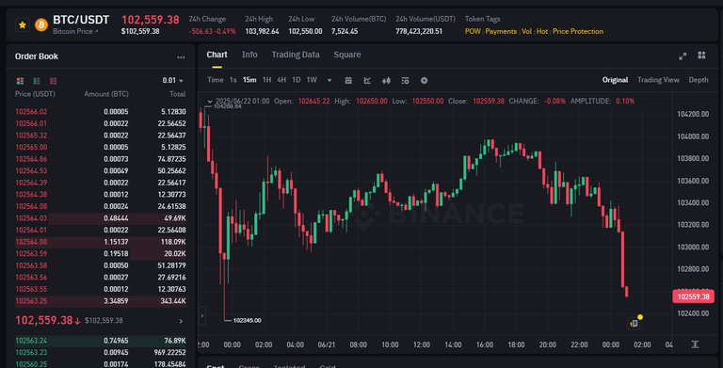
Task: Select the bid row priced 102563.23
Action: [101, 352]
